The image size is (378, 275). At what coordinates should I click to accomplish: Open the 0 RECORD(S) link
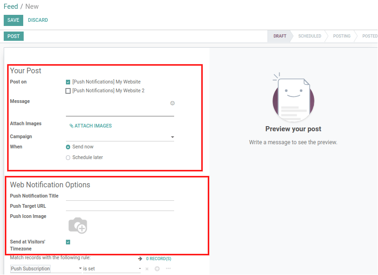(159, 259)
